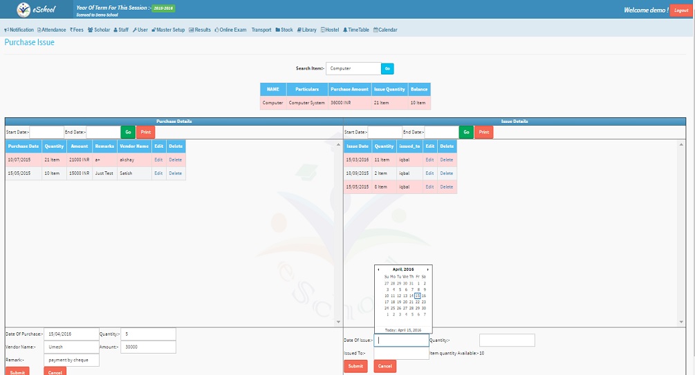Open the Notification menu in the navbar

19,30
